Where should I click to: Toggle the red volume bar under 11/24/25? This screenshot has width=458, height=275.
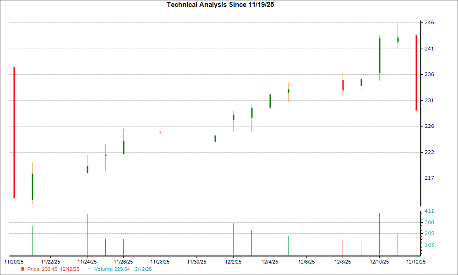click(87, 234)
